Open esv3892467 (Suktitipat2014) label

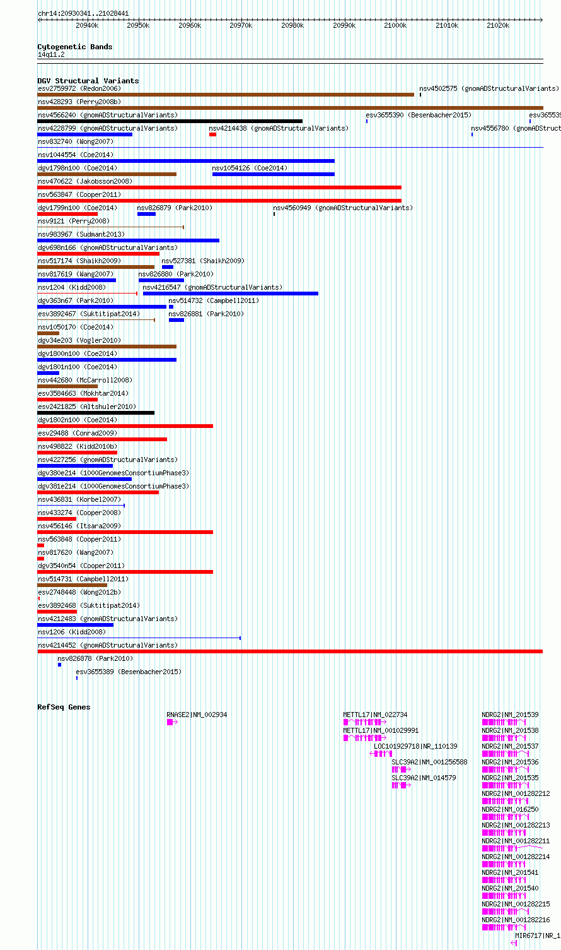(88, 314)
